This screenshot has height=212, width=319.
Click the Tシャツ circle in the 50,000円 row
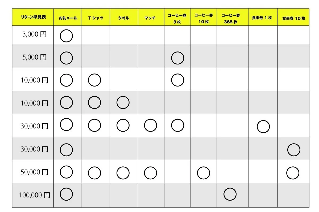pos(94,173)
